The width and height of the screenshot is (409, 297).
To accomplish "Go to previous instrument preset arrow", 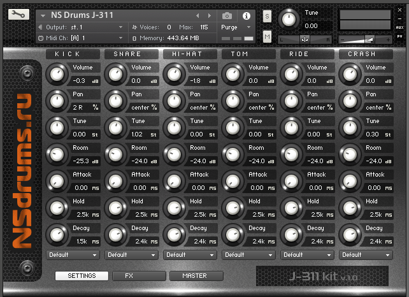I will click(x=197, y=15).
